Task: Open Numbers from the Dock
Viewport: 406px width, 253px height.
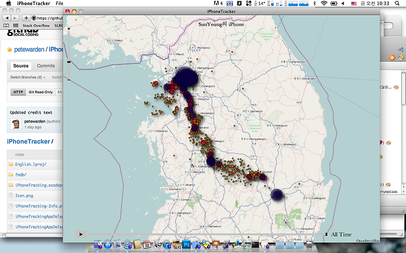Action: tap(236, 244)
